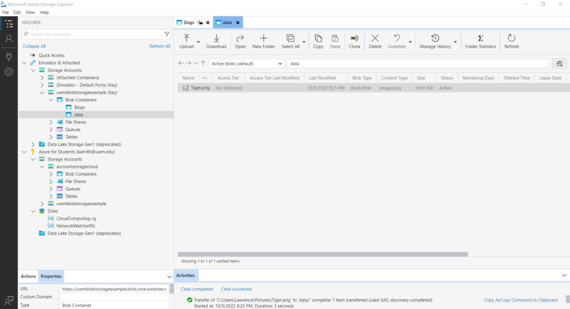Image resolution: width=570 pixels, height=309 pixels.
Task: Create a New Folder from toolbar
Action: tap(263, 41)
